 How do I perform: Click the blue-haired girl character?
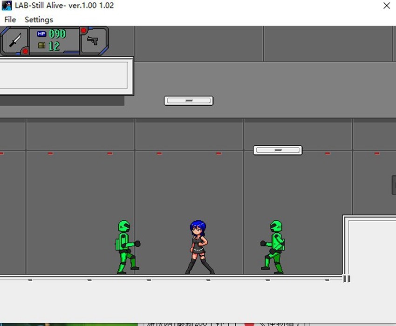tap(199, 247)
